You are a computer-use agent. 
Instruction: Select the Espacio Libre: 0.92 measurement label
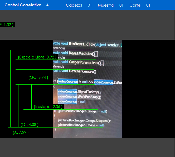37,57
